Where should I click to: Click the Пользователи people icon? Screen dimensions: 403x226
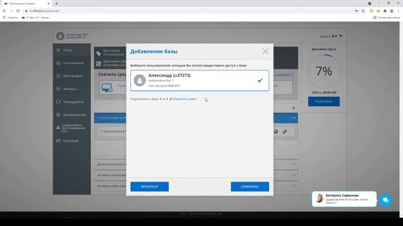(59, 63)
